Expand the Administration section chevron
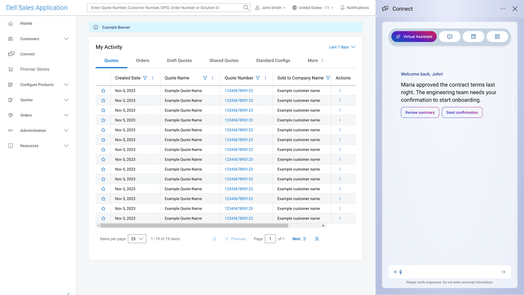This screenshot has height=295, width=524. tap(66, 131)
